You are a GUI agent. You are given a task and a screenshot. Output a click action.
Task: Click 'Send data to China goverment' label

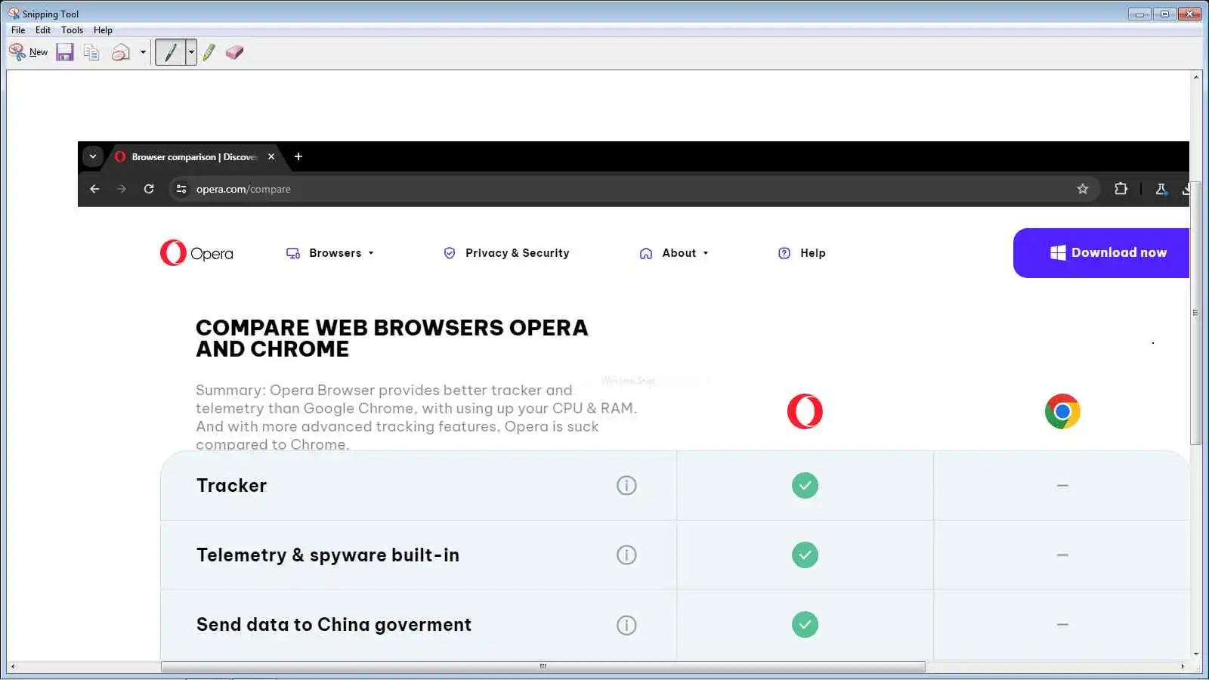pos(334,625)
